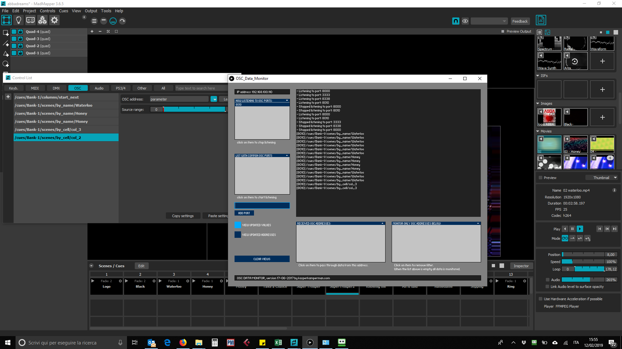Switch media library to list view

pyautogui.click(x=539, y=32)
